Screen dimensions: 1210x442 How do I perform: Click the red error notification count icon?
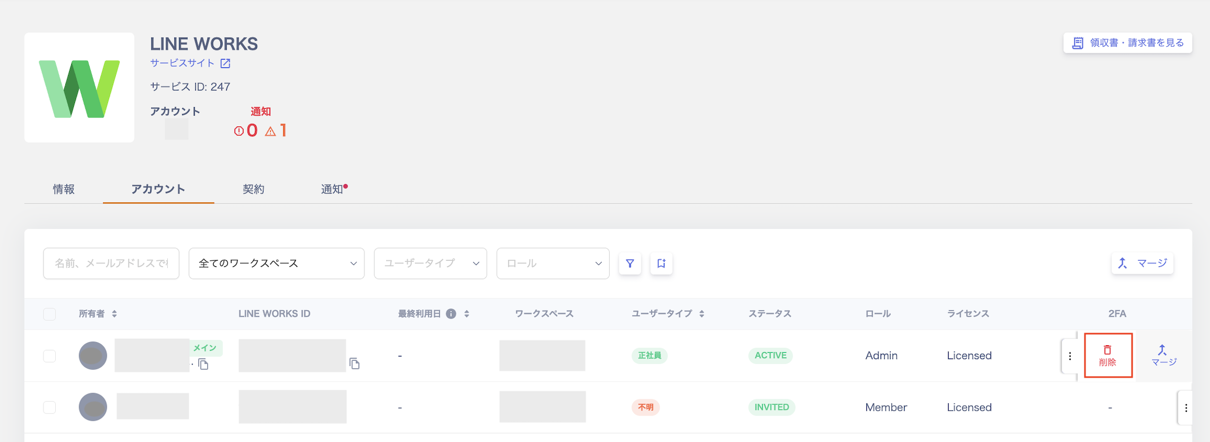(x=239, y=131)
